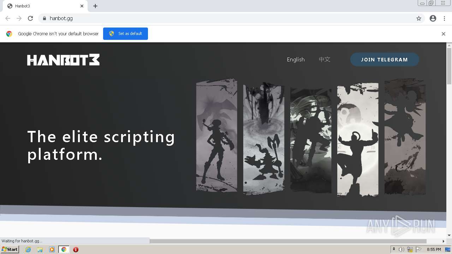
Task: Click the fifth champion silhouette panel
Action: (405, 136)
